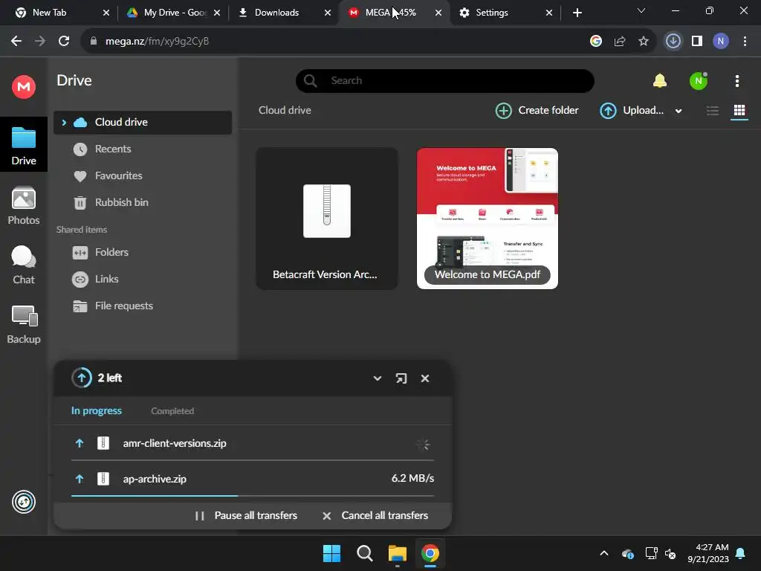This screenshot has width=761, height=571.
Task: Open transfers panel in full view icon
Action: 401,378
